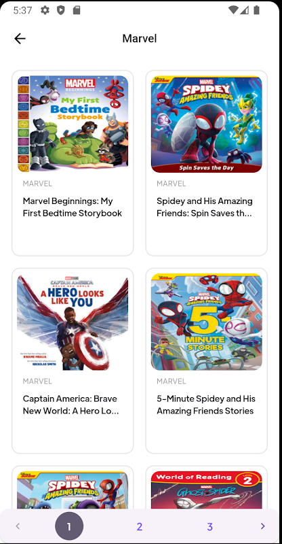
Task: Open 5-Minute Stories cover image
Action: (x=207, y=322)
